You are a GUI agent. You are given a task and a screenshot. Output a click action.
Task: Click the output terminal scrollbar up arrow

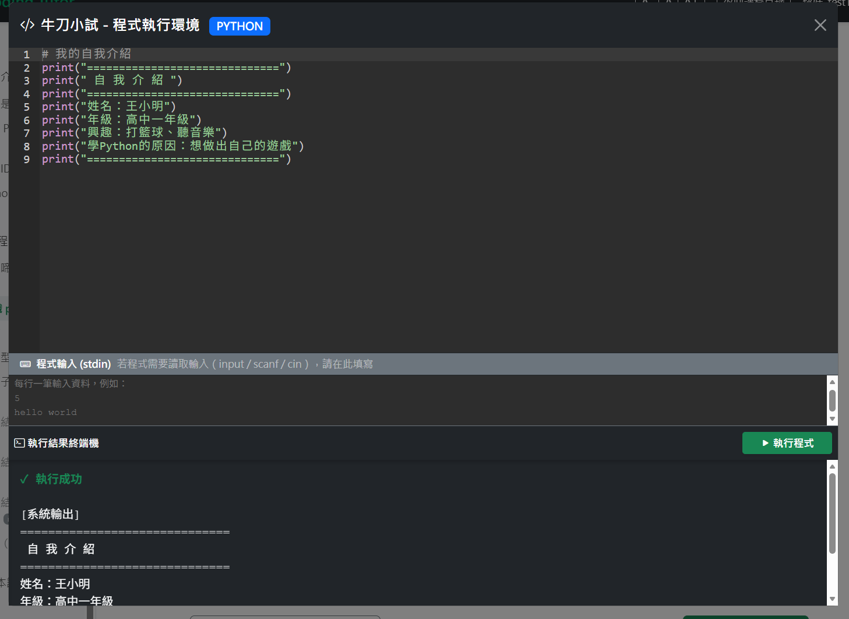point(832,466)
